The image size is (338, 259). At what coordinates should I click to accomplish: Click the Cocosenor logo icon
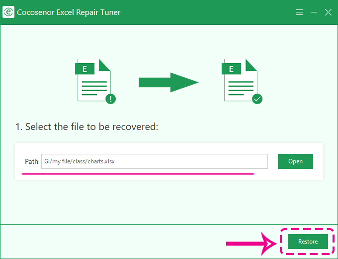[x=8, y=12]
